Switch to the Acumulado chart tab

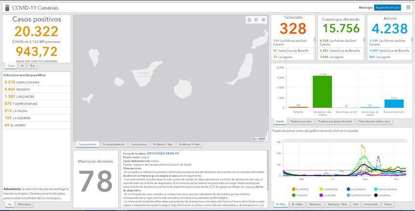tap(370, 205)
